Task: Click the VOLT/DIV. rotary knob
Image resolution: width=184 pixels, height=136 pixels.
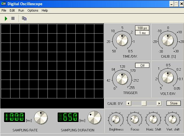Action: click(x=167, y=77)
